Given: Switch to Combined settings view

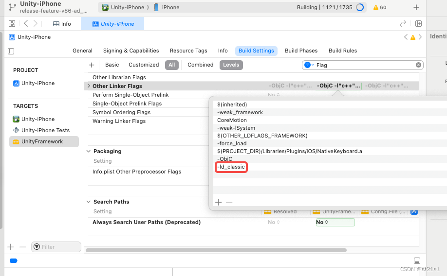Looking at the screenshot, I should pyautogui.click(x=201, y=65).
